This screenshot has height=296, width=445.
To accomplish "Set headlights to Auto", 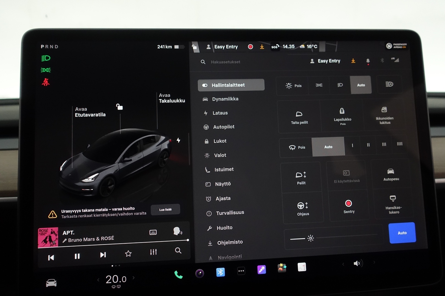I will coord(361,85).
